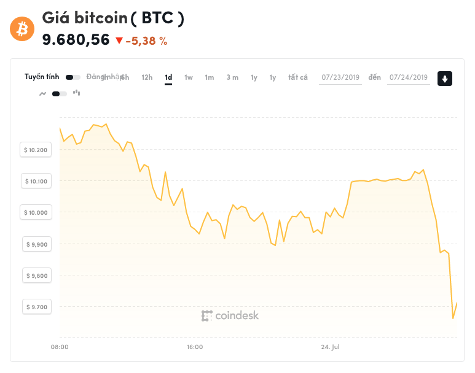The height and width of the screenshot is (373, 475).
Task: Switch to the 1m time range
Action: coord(210,77)
